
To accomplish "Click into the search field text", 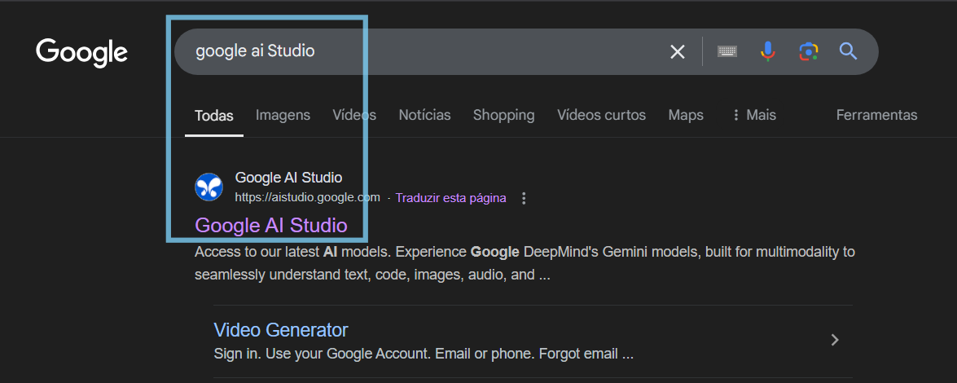I will [255, 51].
